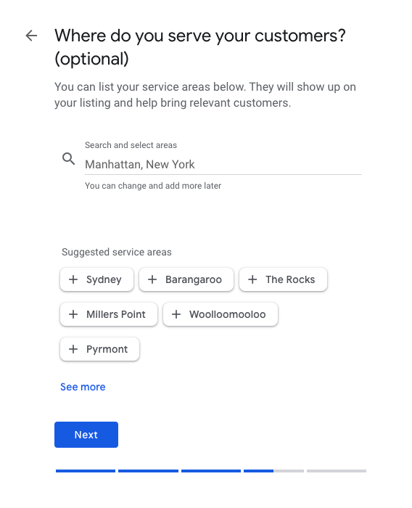
Task: Select Pyrmont suggestion chip
Action: click(x=100, y=349)
